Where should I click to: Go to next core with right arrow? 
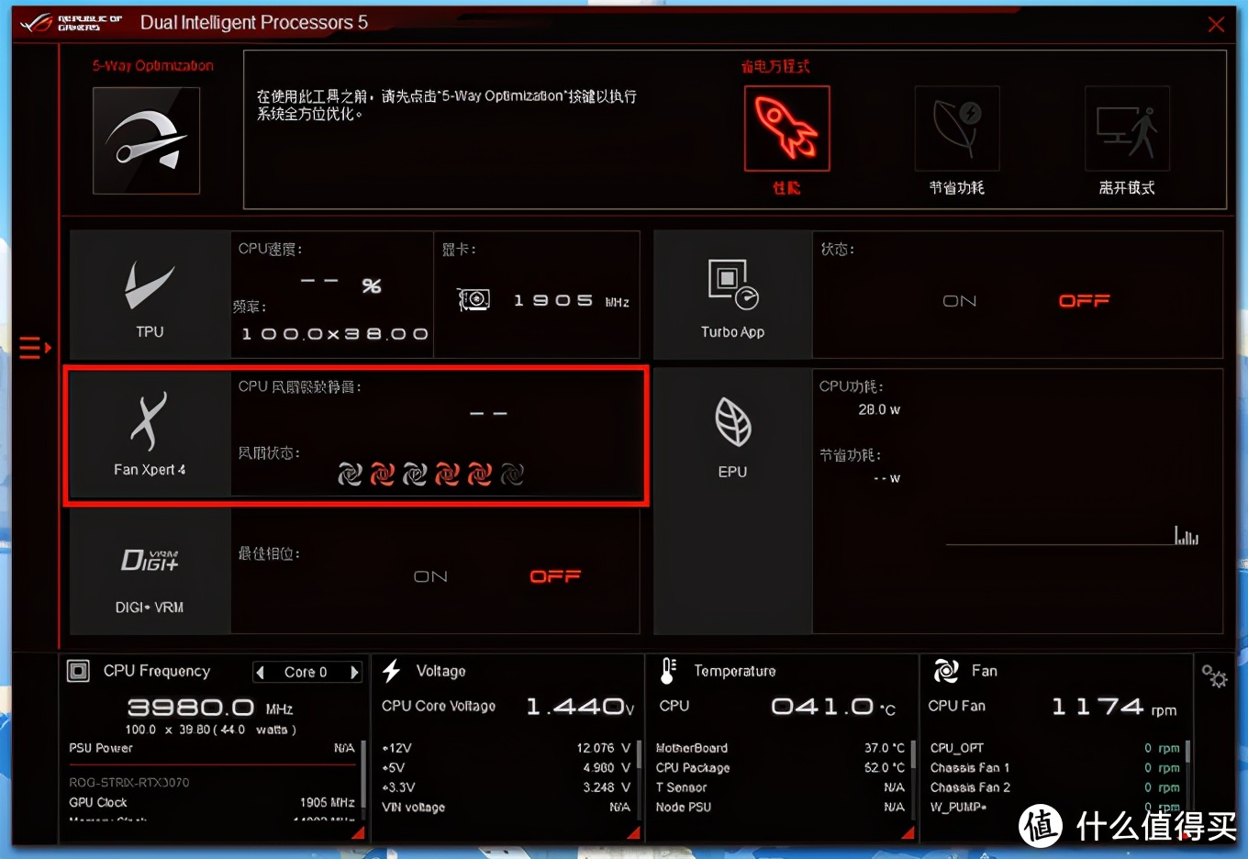pyautogui.click(x=354, y=673)
